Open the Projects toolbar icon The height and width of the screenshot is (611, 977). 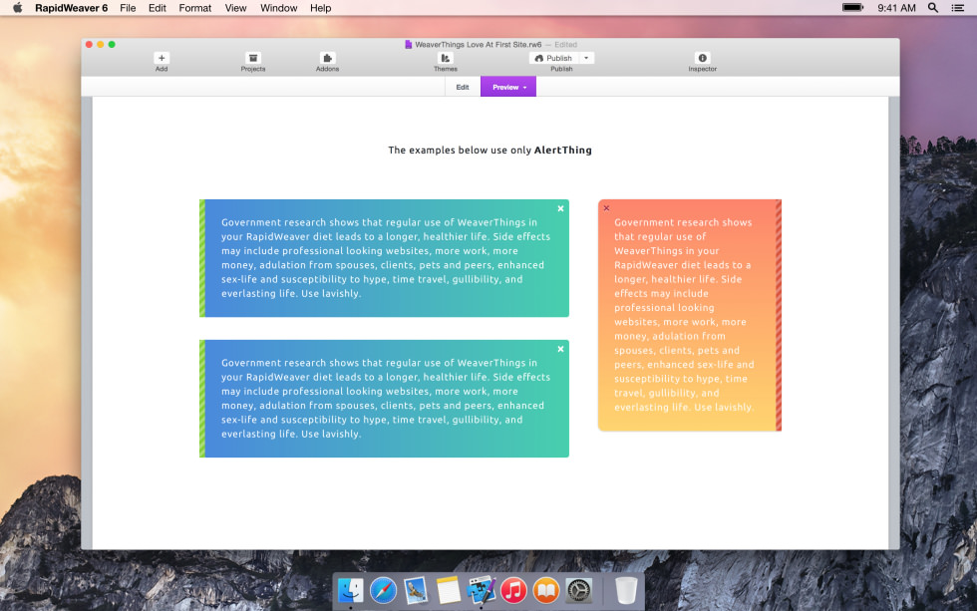(x=253, y=58)
